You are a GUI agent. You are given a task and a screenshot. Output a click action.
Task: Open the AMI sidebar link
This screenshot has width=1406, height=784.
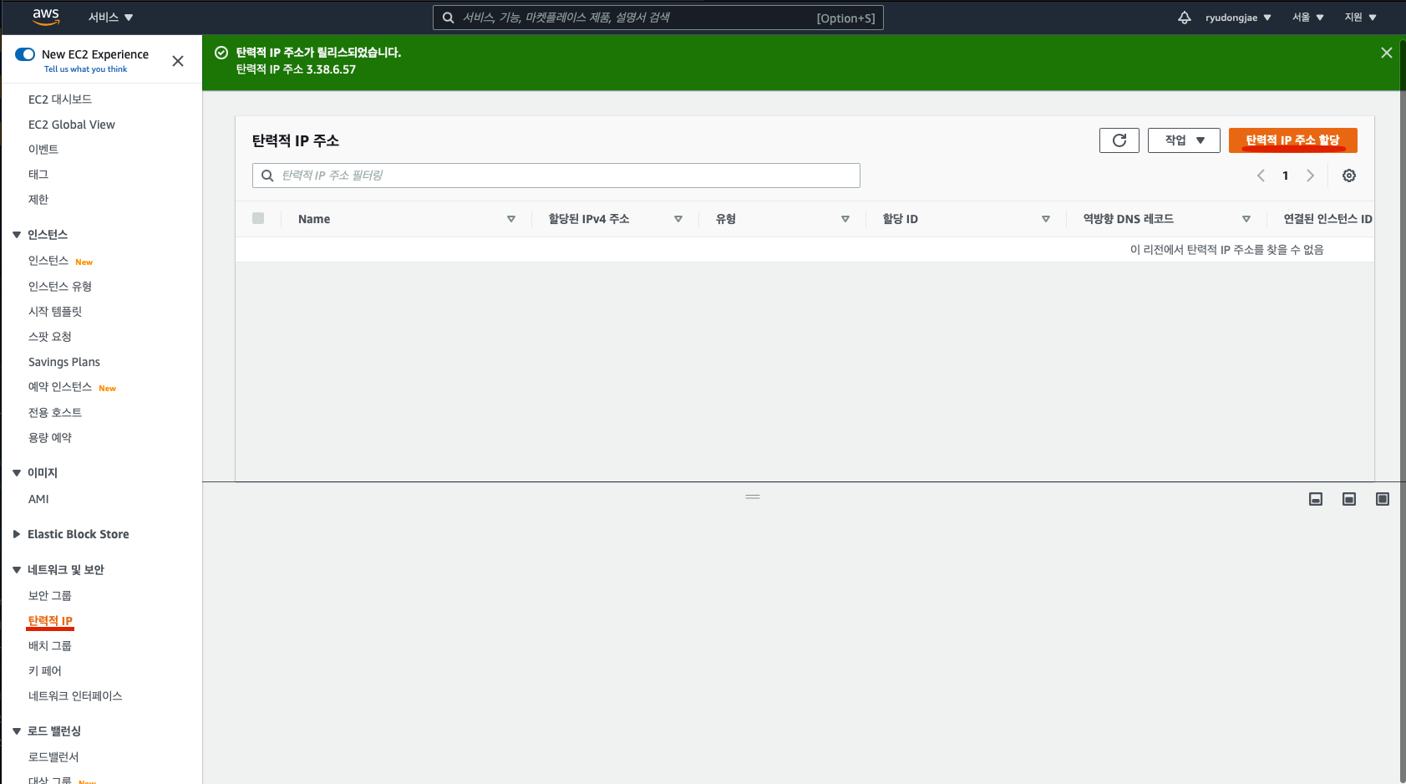point(38,499)
